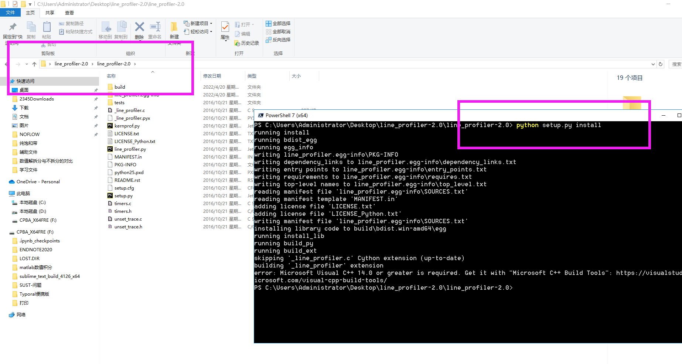Click Select all (全部选择)
Image resolution: width=682 pixels, height=364 pixels.
[x=278, y=23]
